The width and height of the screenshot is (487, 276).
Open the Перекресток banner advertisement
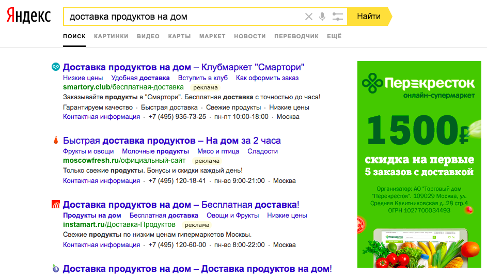click(422, 164)
